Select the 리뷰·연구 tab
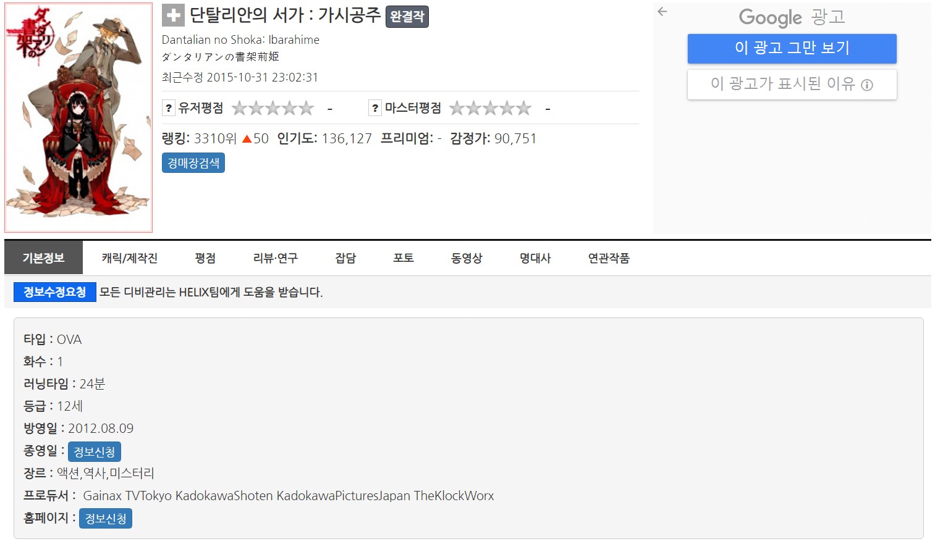 point(276,258)
